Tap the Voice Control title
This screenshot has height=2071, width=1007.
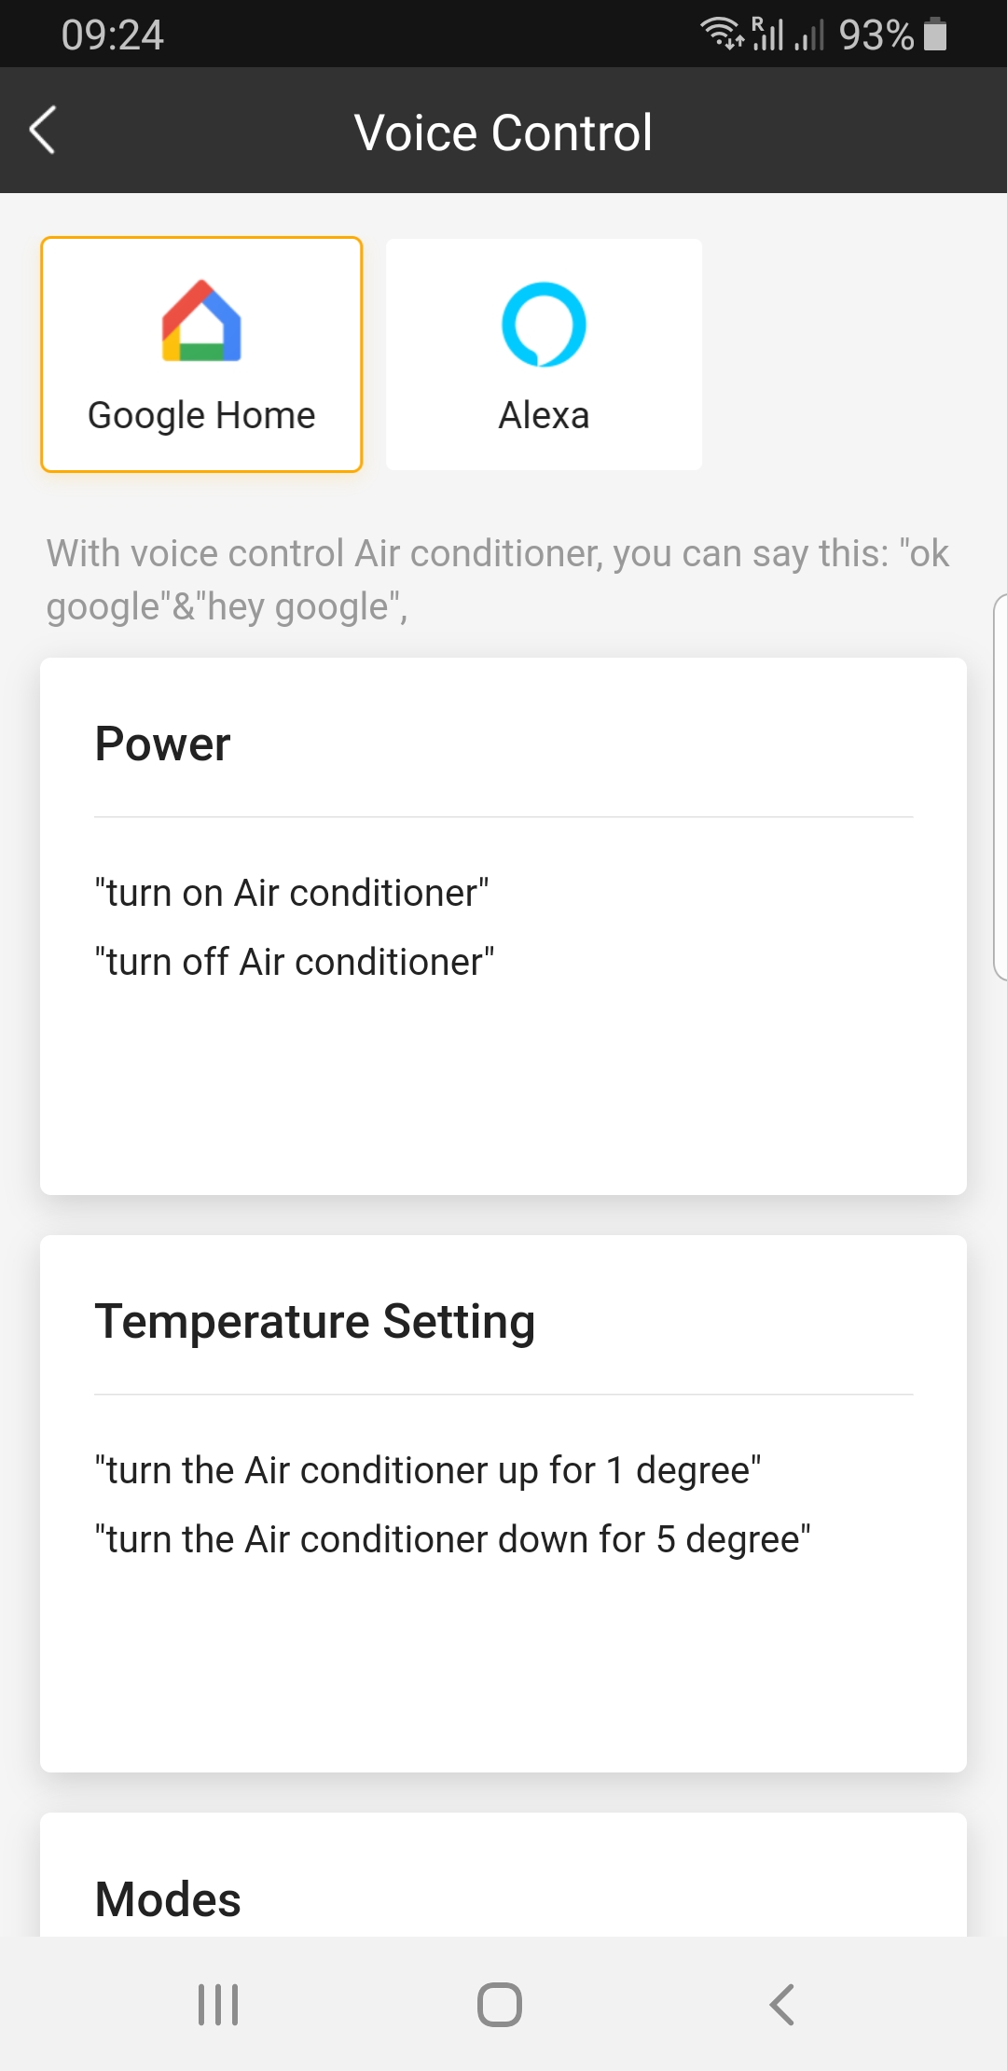[504, 132]
